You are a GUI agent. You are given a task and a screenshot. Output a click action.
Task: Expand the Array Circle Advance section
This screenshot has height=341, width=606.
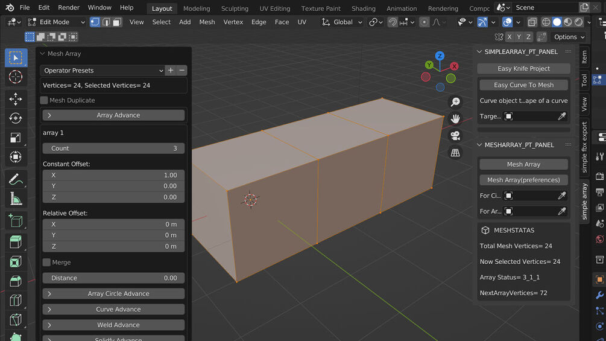(x=113, y=294)
